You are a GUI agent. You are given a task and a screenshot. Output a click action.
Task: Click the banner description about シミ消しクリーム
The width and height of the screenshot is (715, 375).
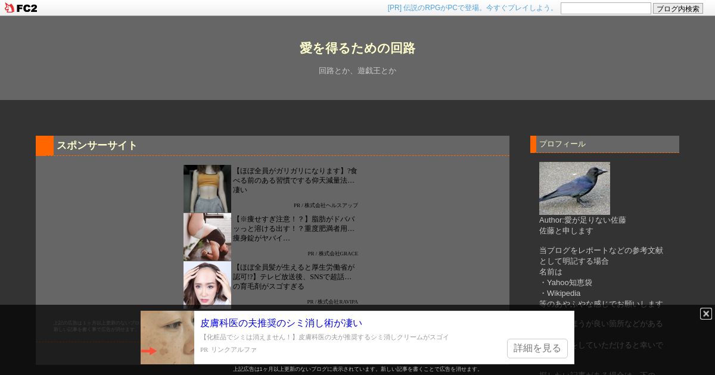click(x=325, y=337)
